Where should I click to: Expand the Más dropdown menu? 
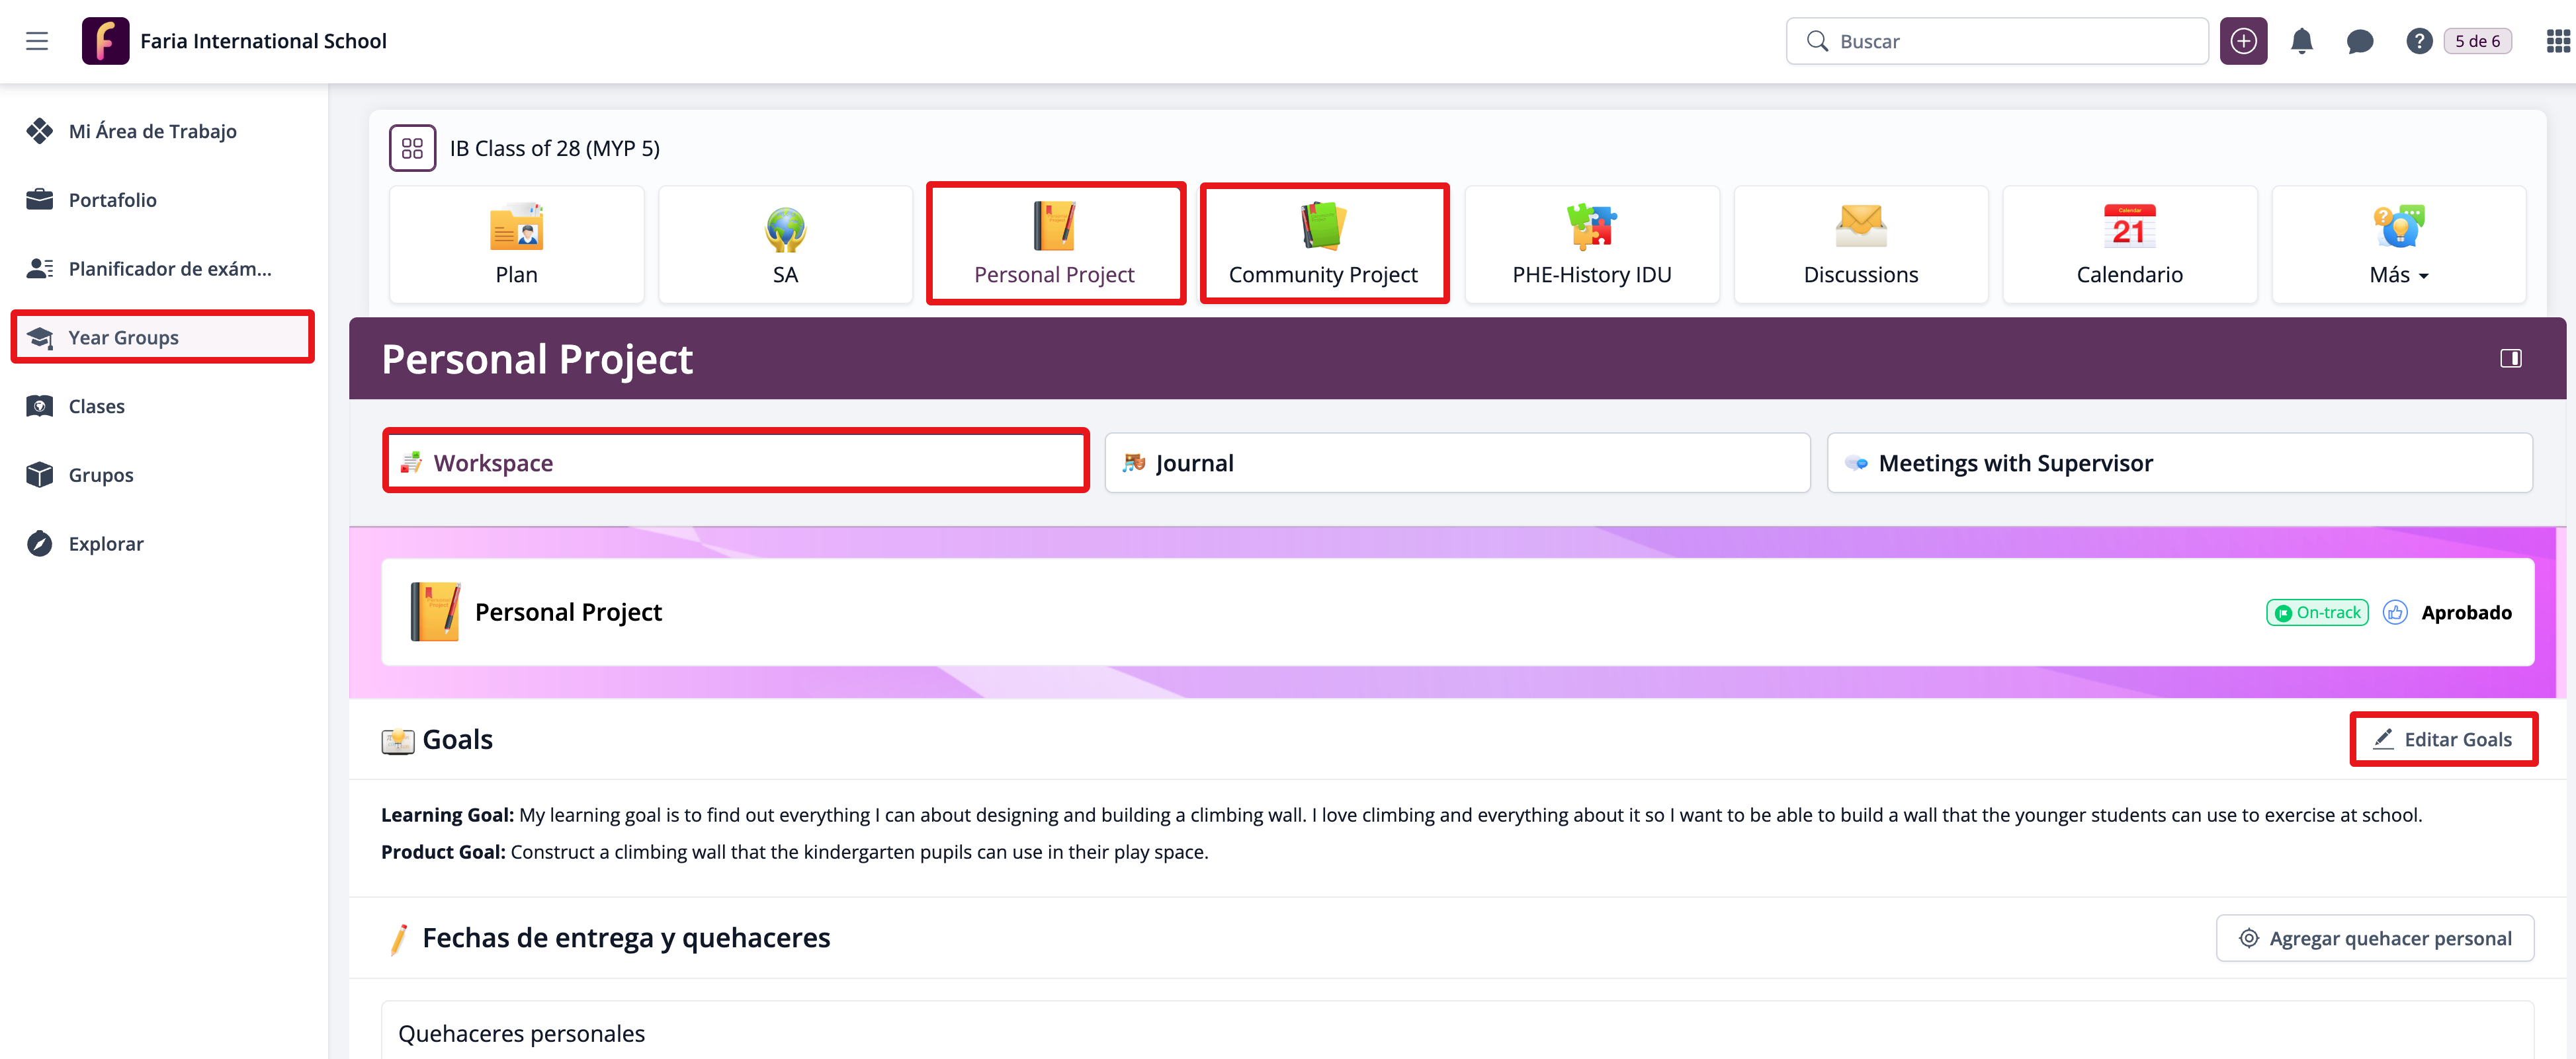2398,245
